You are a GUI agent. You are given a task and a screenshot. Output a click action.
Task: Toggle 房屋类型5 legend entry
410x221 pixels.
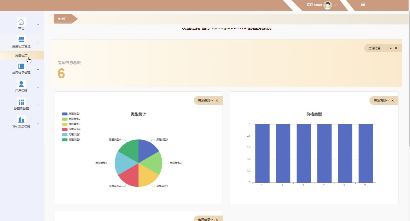pyautogui.click(x=71, y=134)
